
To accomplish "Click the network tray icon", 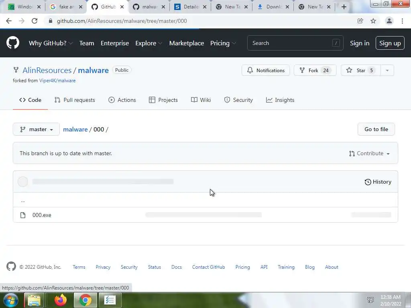I will 370,300.
